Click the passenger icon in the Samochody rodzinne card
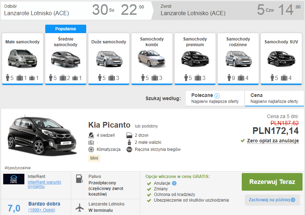This screenshot has width=305, height=215. (x=229, y=78)
